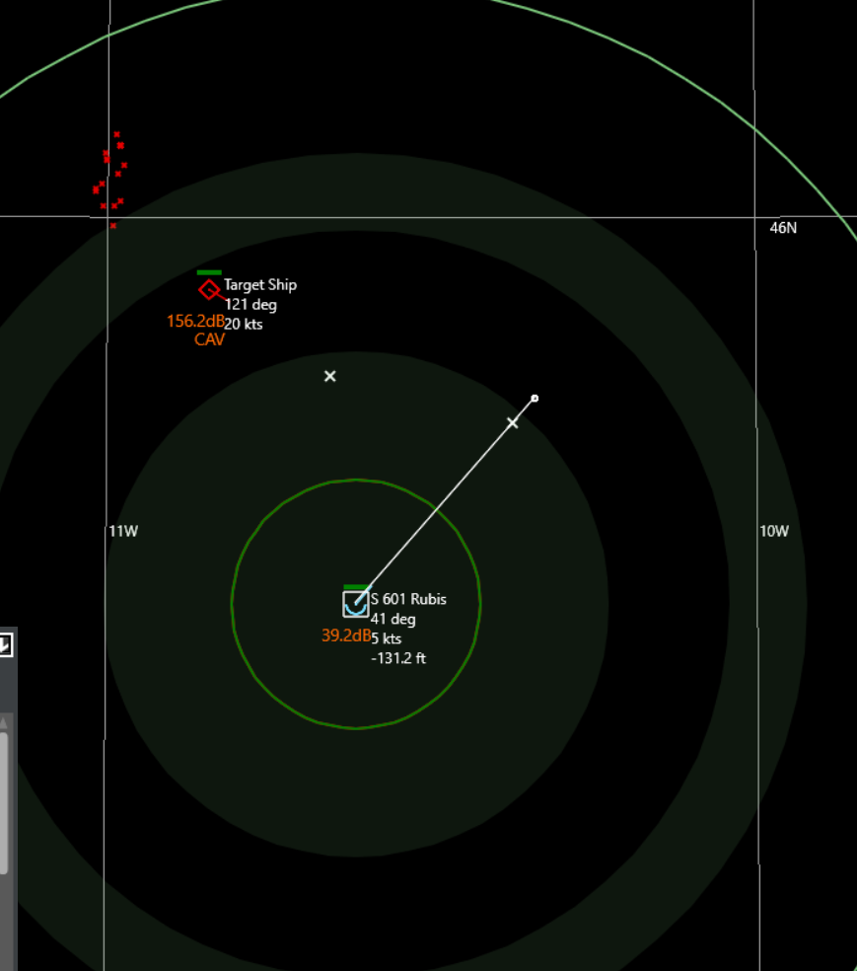
Task: Select the red Target Ship contact diamond
Action: [208, 289]
